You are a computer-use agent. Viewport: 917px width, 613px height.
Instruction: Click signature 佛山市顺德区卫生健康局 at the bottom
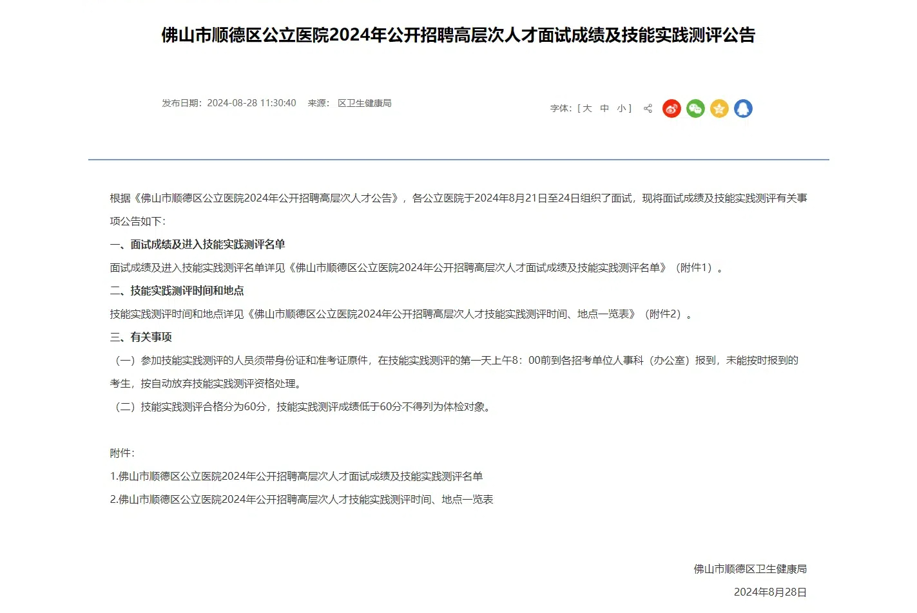pos(750,569)
